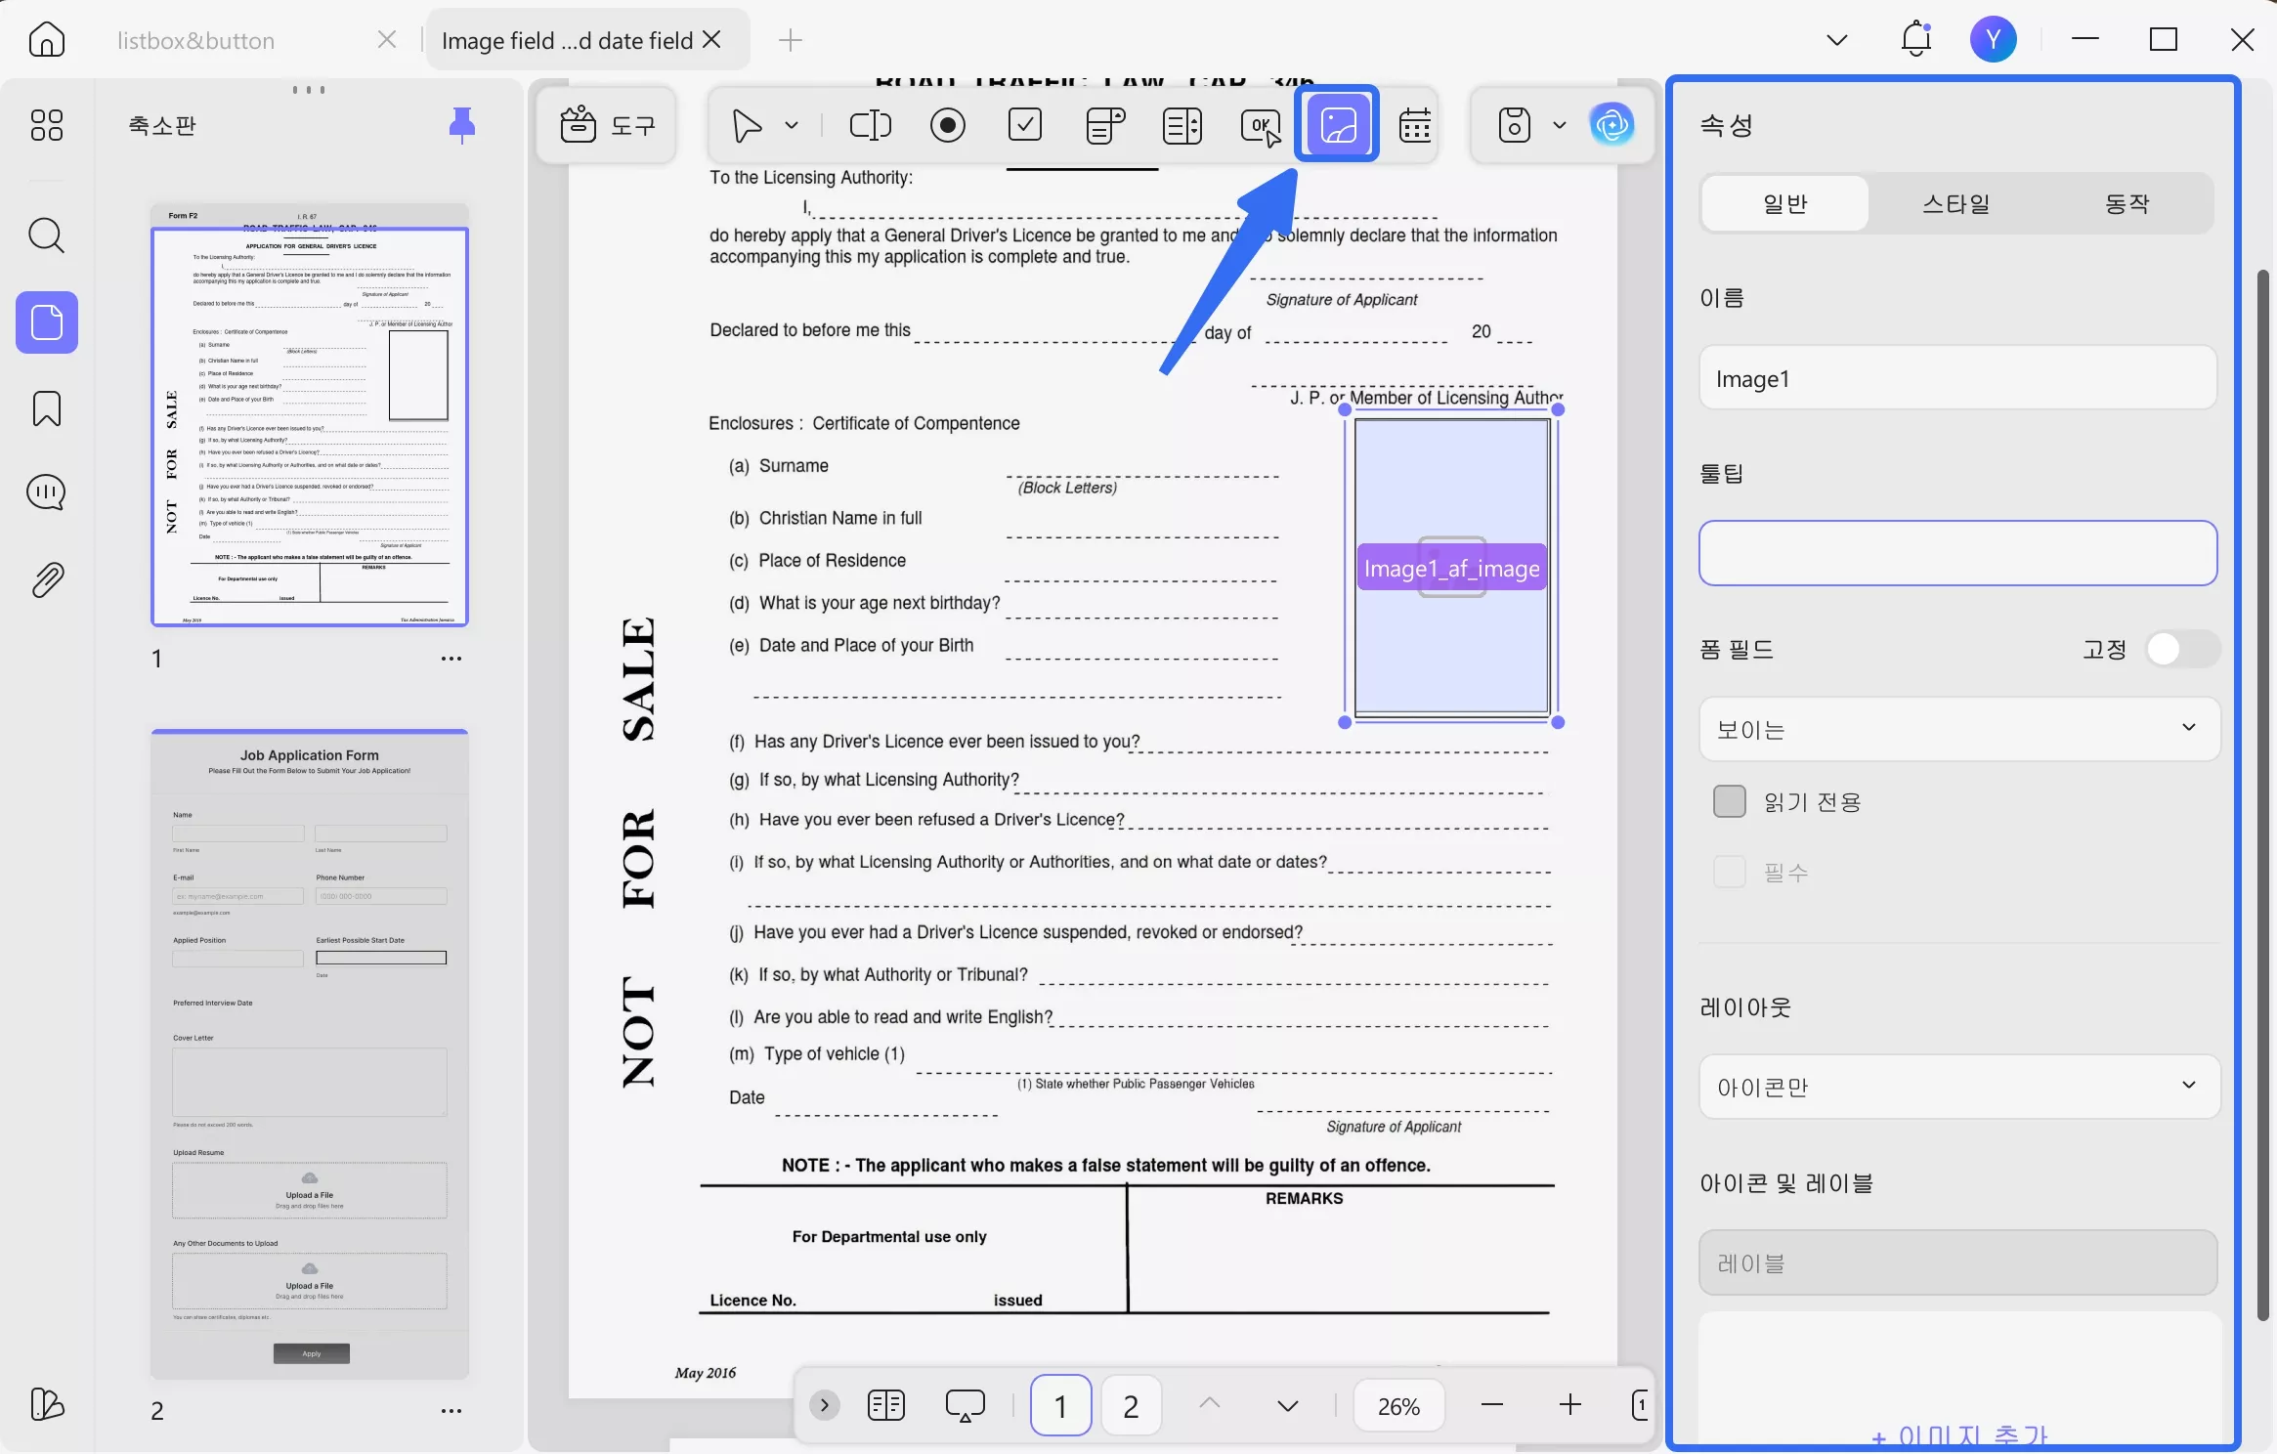Viewport: 2277px width, 1454px height.
Task: Open the tab list chevron in title bar
Action: pyautogui.click(x=1836, y=40)
